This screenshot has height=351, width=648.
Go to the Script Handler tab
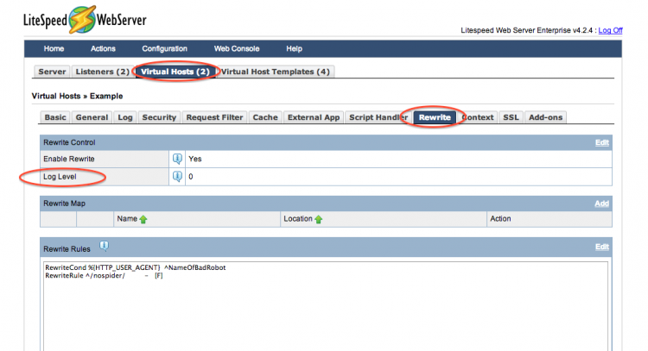(x=378, y=117)
